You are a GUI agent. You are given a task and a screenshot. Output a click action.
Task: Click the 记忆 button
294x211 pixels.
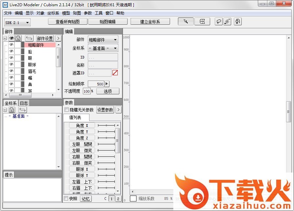pyautogui.click(x=86, y=199)
